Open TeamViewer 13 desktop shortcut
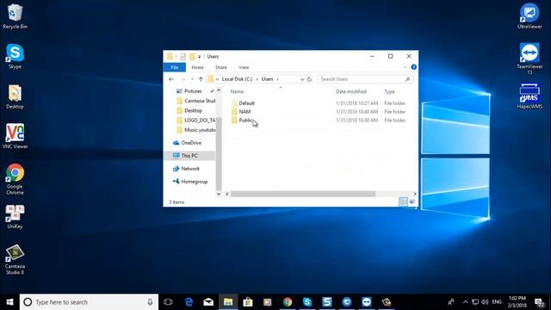Viewport: 551px width, 310px height. 529,59
